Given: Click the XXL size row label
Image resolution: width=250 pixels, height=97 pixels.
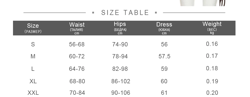Looking at the screenshot, I should [x=33, y=93].
